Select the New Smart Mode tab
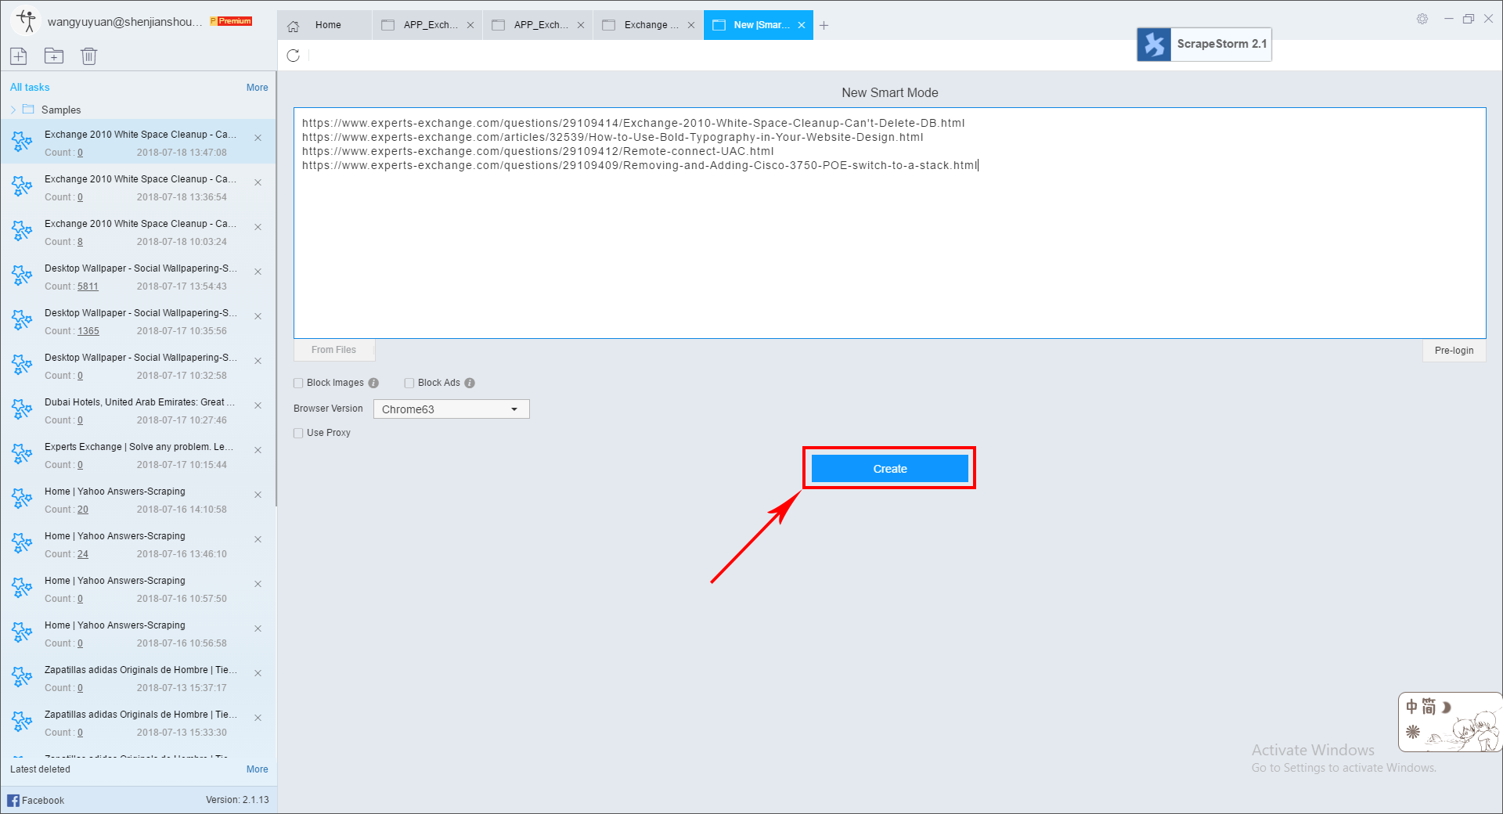Screen dimensions: 1503x814 [x=758, y=25]
